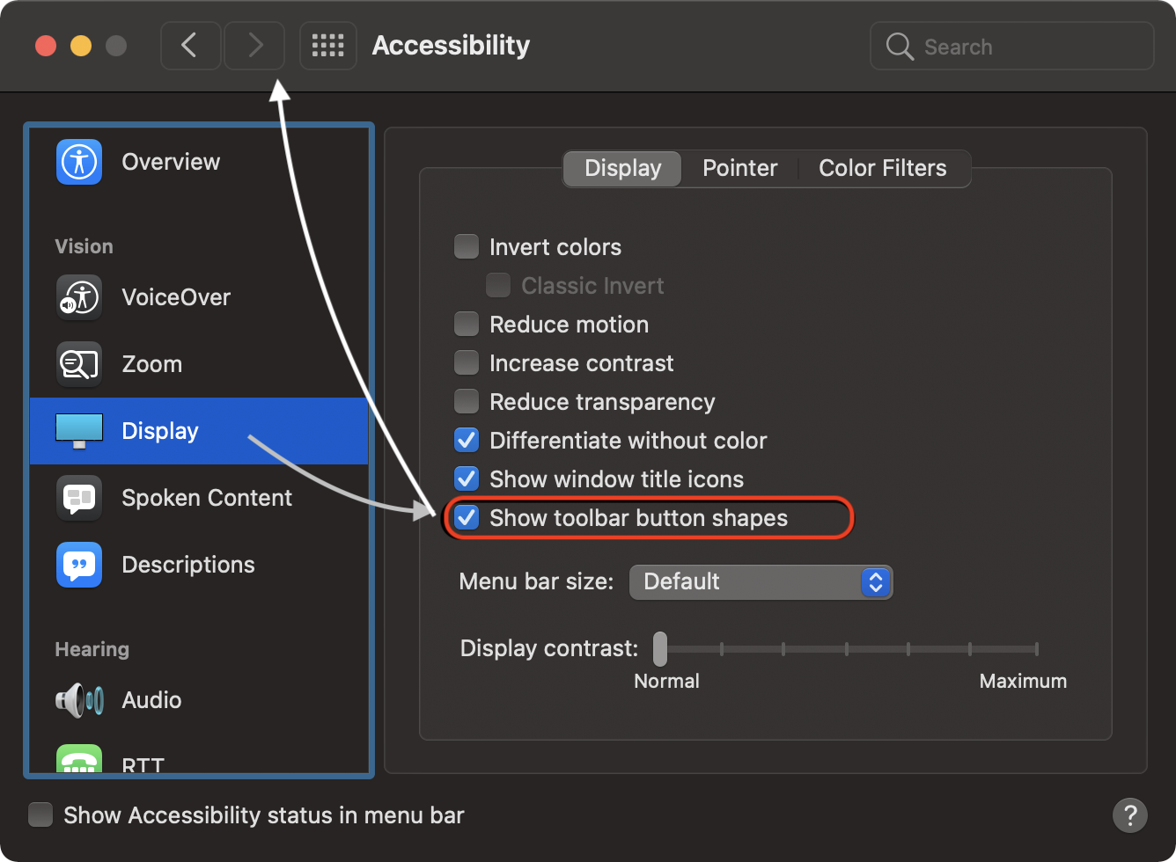Image resolution: width=1176 pixels, height=862 pixels.
Task: Open Descriptions icon in sidebar
Action: point(79,565)
